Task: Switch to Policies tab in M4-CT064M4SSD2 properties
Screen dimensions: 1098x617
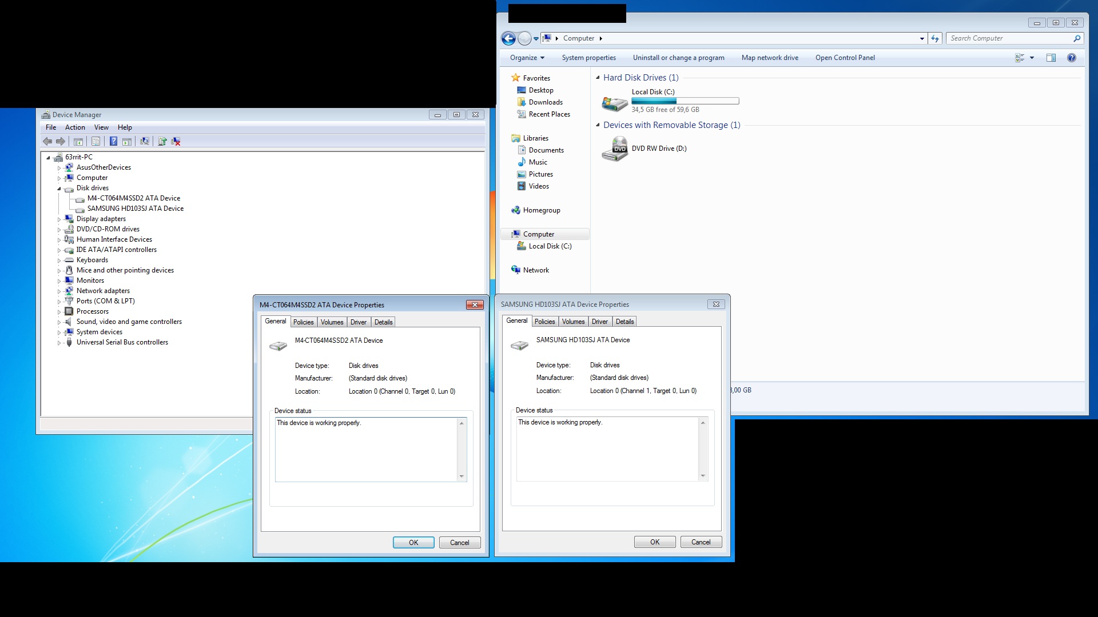Action: [303, 322]
